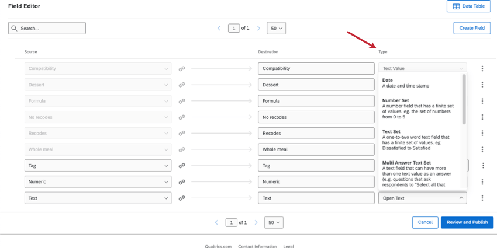Change the top 50 per page selector

tap(276, 28)
